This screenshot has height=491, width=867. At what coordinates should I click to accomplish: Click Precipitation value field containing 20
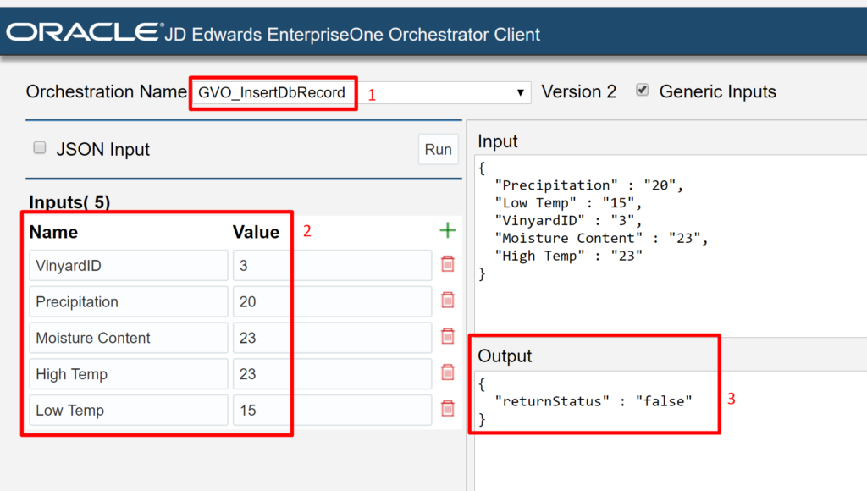pos(332,301)
